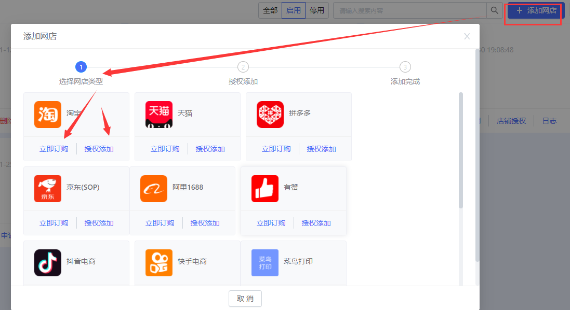This screenshot has width=570, height=310.
Task: Click the 天猫 shop name text
Action: pos(184,114)
